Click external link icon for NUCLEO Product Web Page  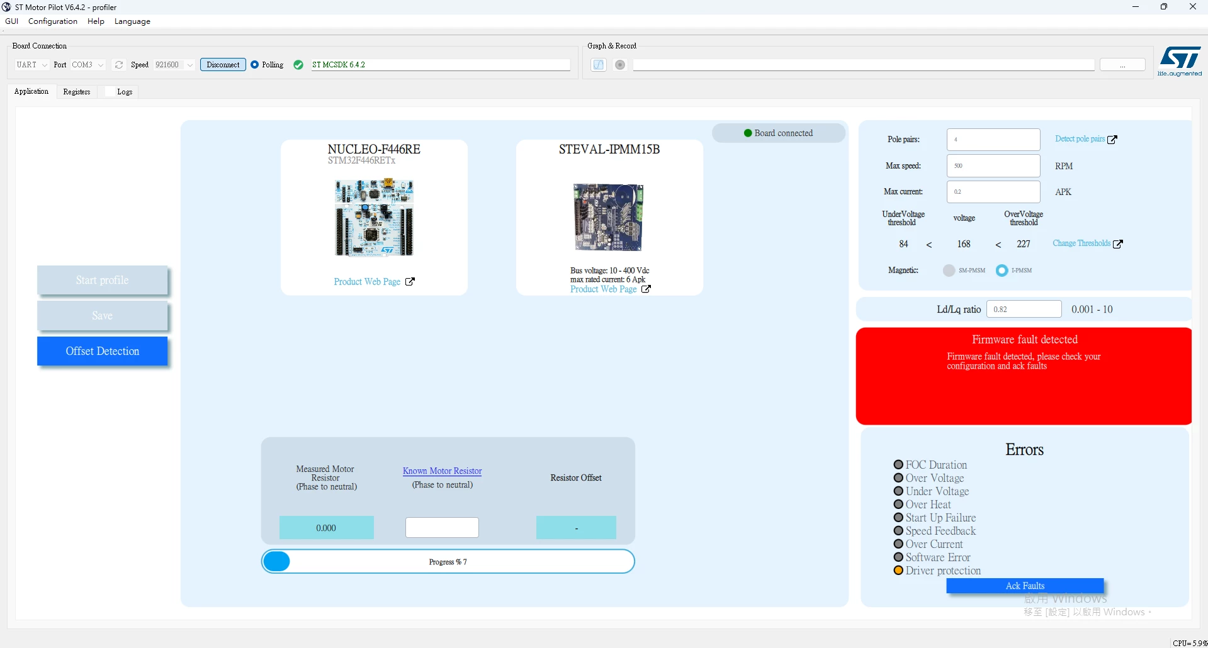[x=410, y=282]
